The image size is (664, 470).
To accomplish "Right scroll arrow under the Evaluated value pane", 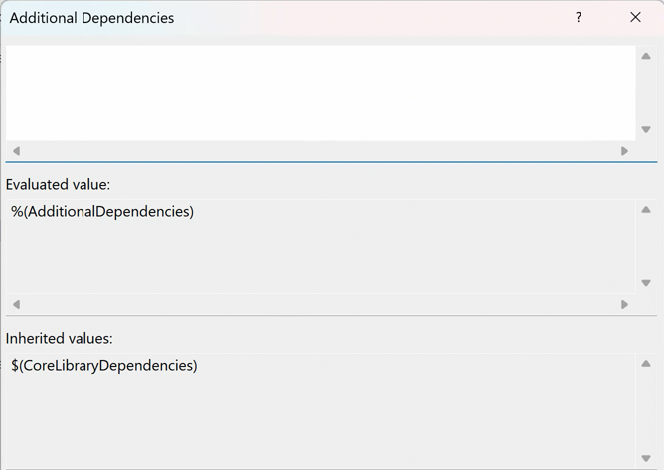I will pos(624,305).
